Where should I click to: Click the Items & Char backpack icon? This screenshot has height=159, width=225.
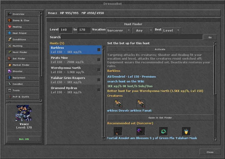point(10,20)
